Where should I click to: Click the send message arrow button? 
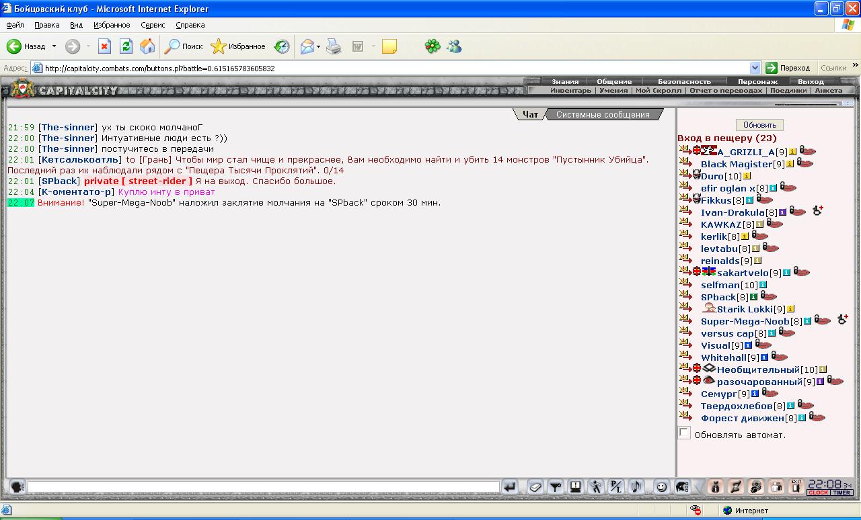511,487
